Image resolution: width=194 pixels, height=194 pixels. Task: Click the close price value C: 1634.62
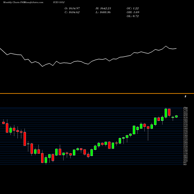coord(72,12)
